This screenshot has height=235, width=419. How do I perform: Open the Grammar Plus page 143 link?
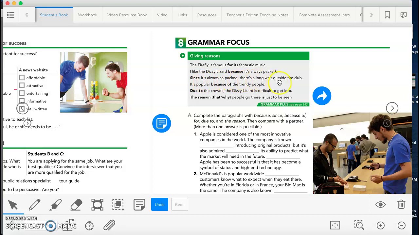tap(283, 104)
